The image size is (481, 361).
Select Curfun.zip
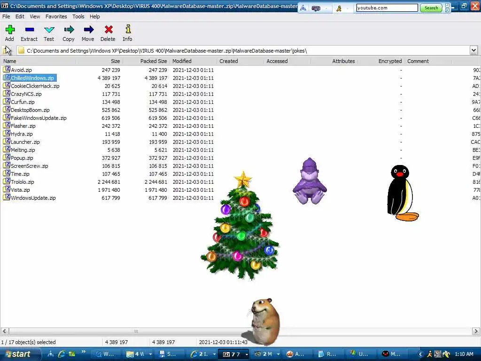[23, 102]
